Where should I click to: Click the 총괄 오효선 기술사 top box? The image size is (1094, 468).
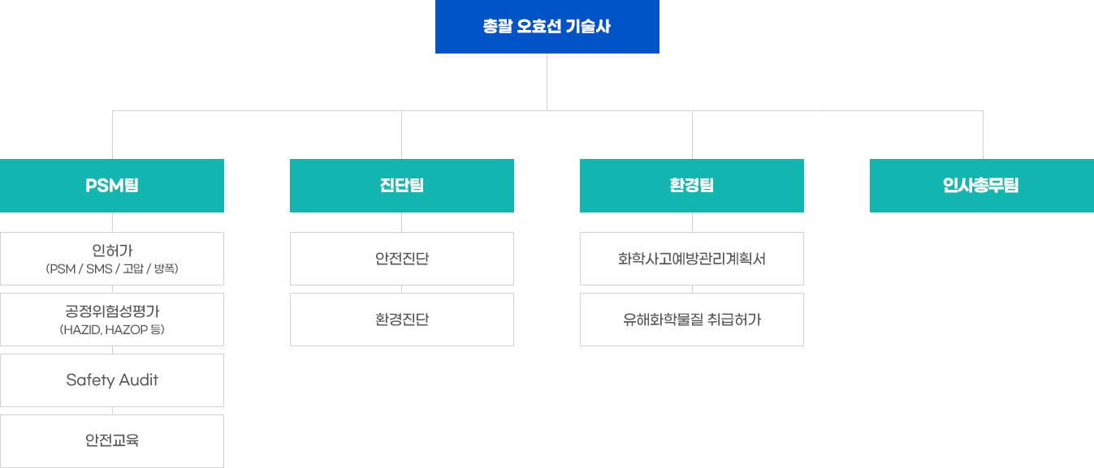pos(547,27)
